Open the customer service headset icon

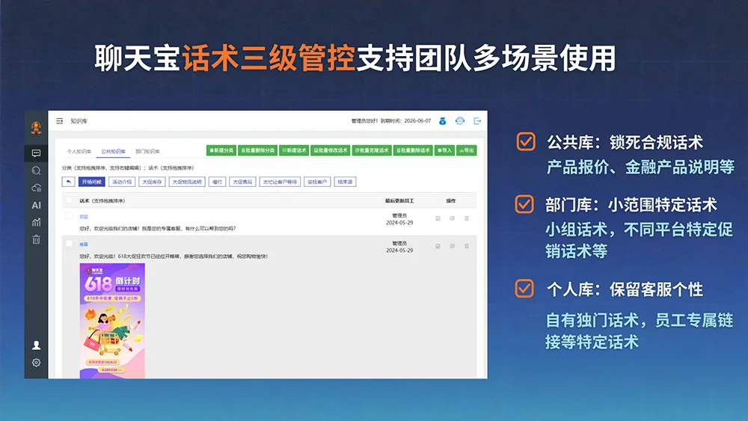460,121
